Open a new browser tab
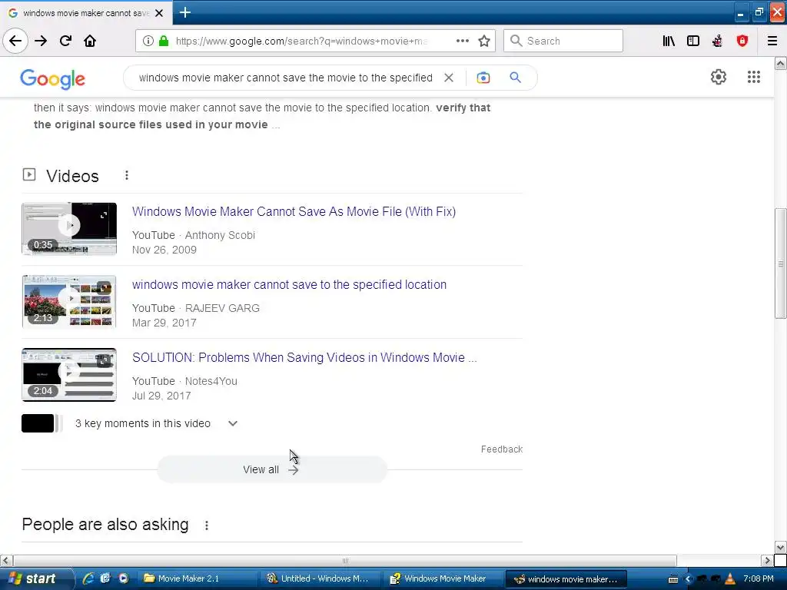 point(184,12)
